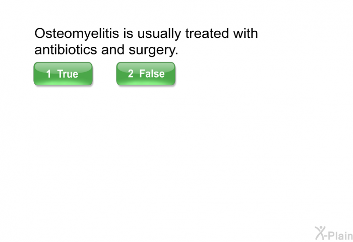Screen dimensions: 353x242
Task: Click the word Osteomyelitis in the question
Action: [74, 34]
